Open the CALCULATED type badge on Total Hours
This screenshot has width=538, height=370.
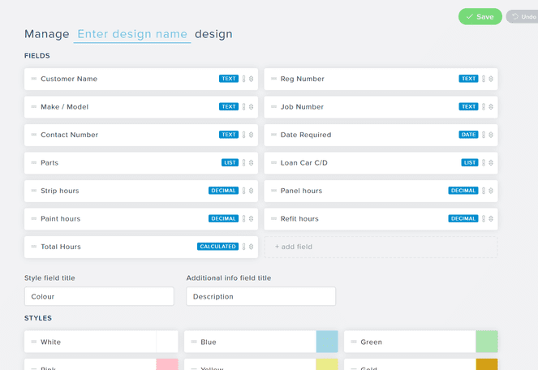pyautogui.click(x=217, y=247)
